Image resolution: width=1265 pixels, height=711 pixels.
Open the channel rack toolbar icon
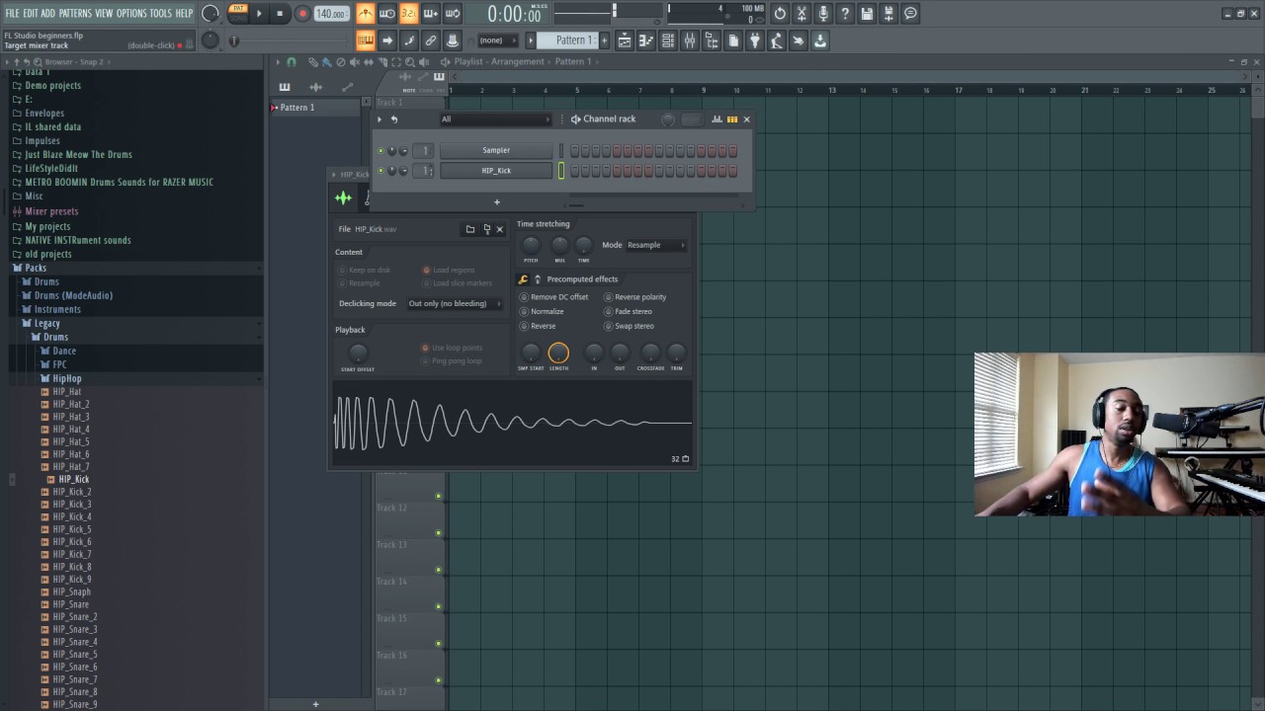coord(668,40)
